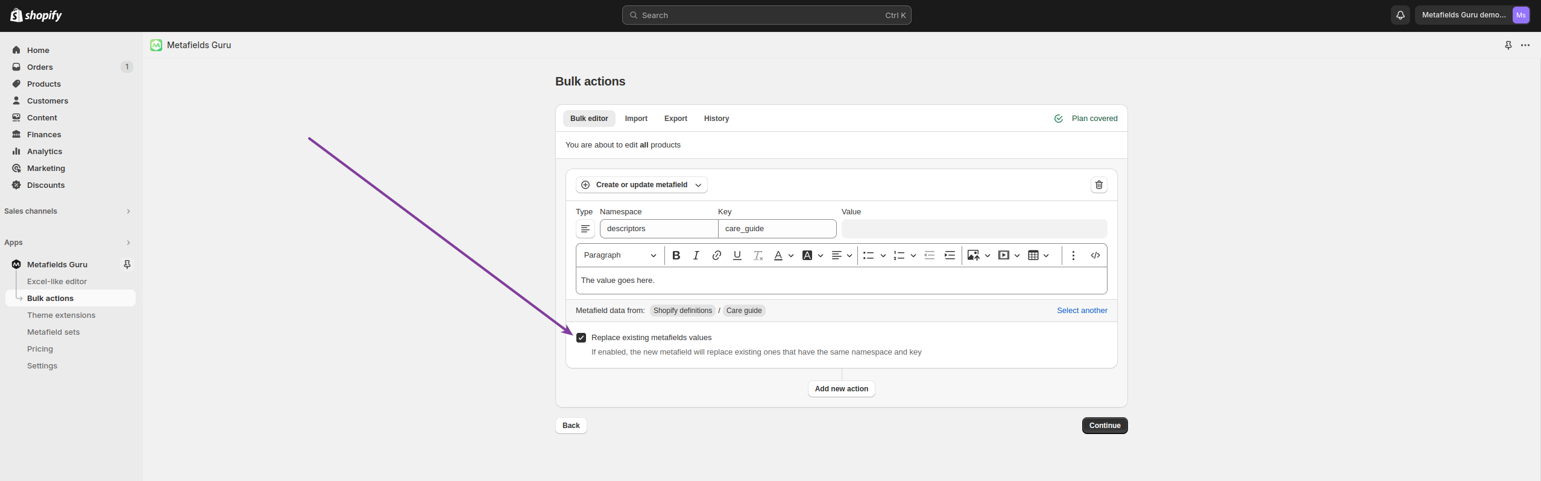Viewport: 1541px width, 481px height.
Task: Click the decrease indent icon
Action: point(929,255)
